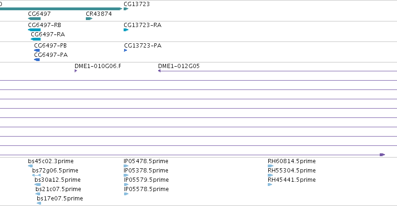The image size is (397, 206).
Task: Click the CR43874 gene arrow feature
Action: tap(89, 19)
